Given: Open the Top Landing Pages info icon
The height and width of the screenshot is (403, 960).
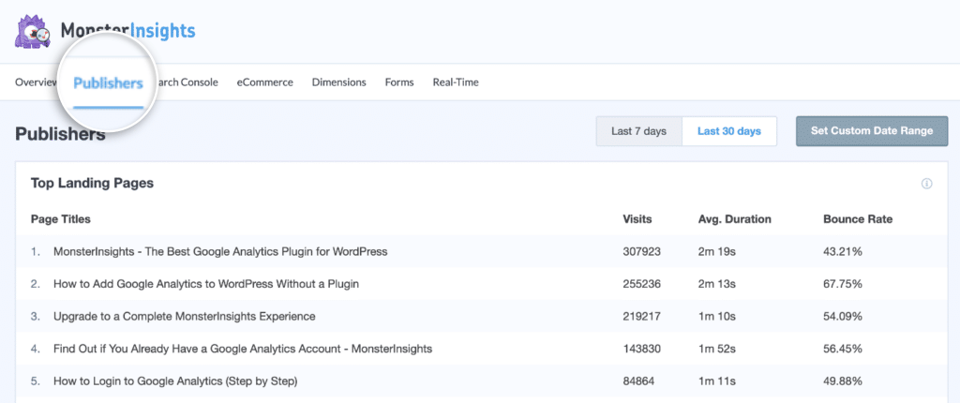Looking at the screenshot, I should 926,184.
